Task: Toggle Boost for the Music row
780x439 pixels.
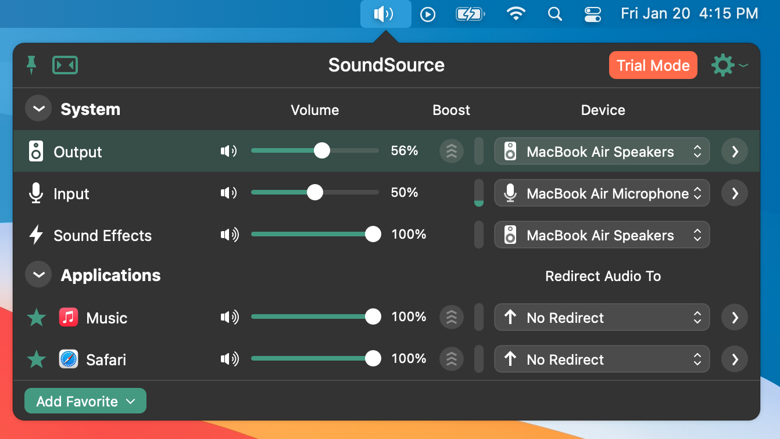Action: click(452, 317)
